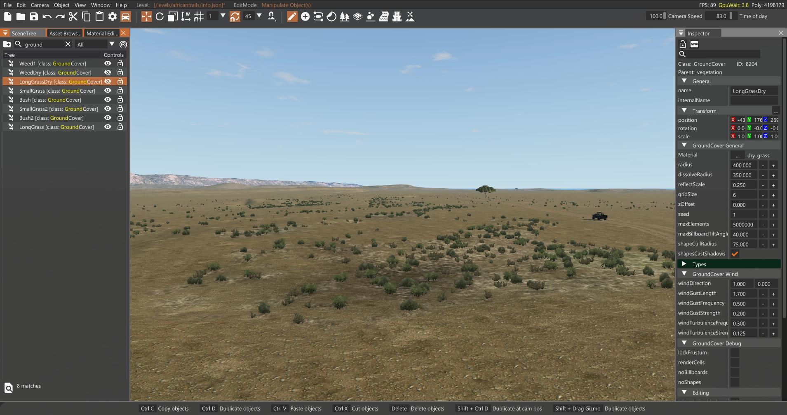Viewport: 787px width, 415px height.
Task: Enable the lockFrustum checkbox
Action: (x=735, y=353)
